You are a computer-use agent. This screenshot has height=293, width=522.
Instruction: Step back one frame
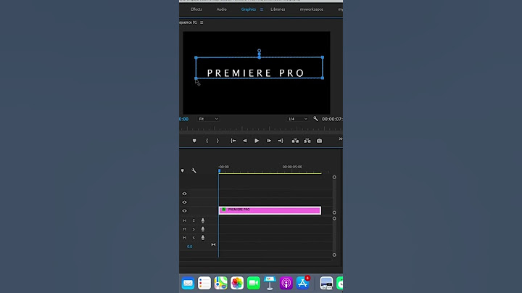(x=245, y=141)
